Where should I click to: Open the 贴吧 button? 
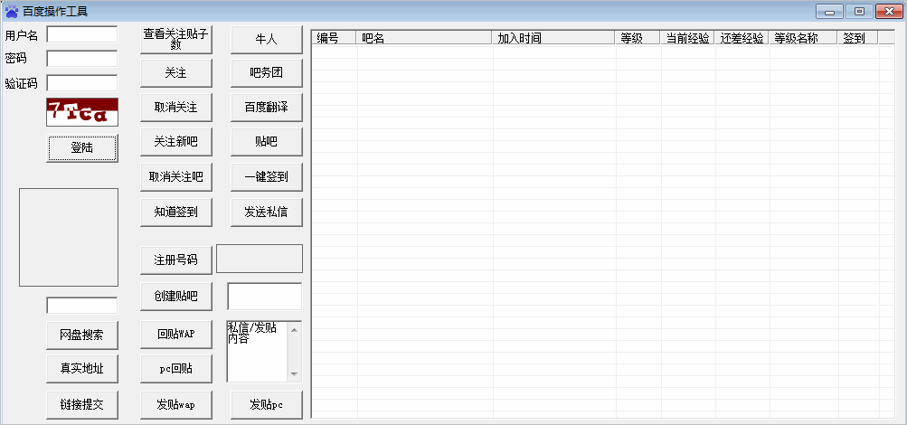coord(267,142)
